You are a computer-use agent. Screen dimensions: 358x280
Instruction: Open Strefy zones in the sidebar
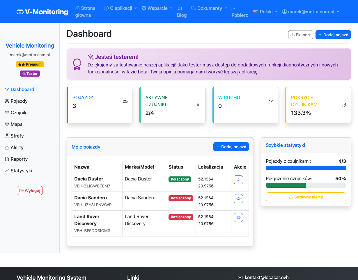click(17, 136)
